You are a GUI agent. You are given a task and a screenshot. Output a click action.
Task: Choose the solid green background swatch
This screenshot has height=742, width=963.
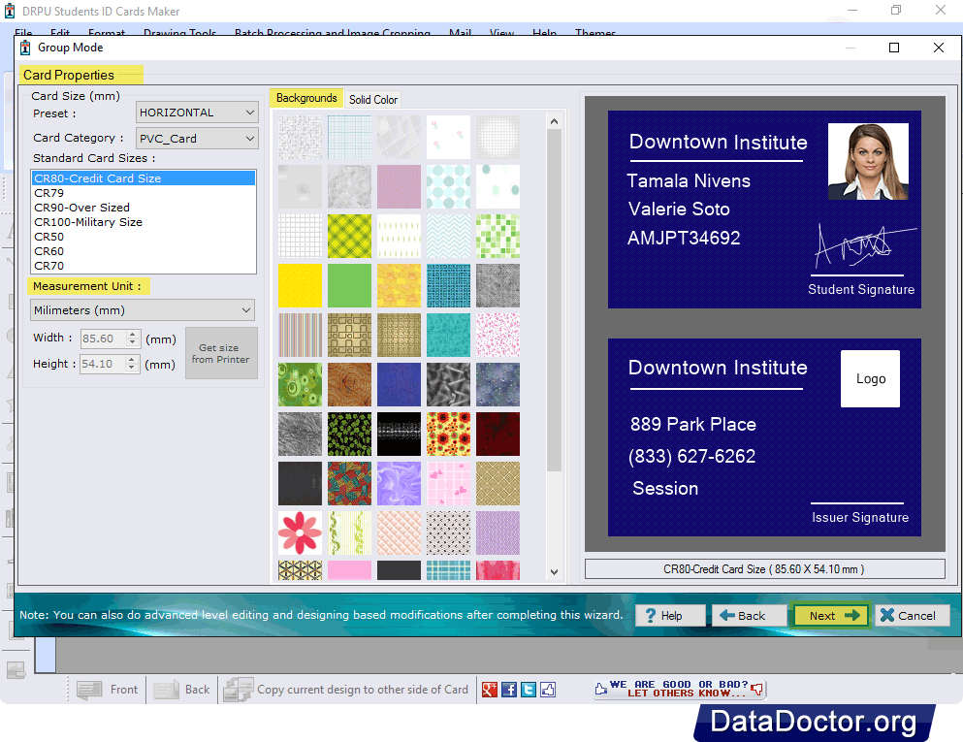(x=349, y=285)
